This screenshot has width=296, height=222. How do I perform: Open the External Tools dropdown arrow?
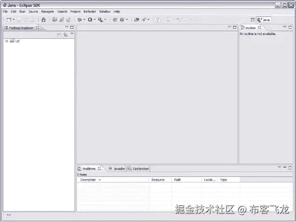[105, 19]
